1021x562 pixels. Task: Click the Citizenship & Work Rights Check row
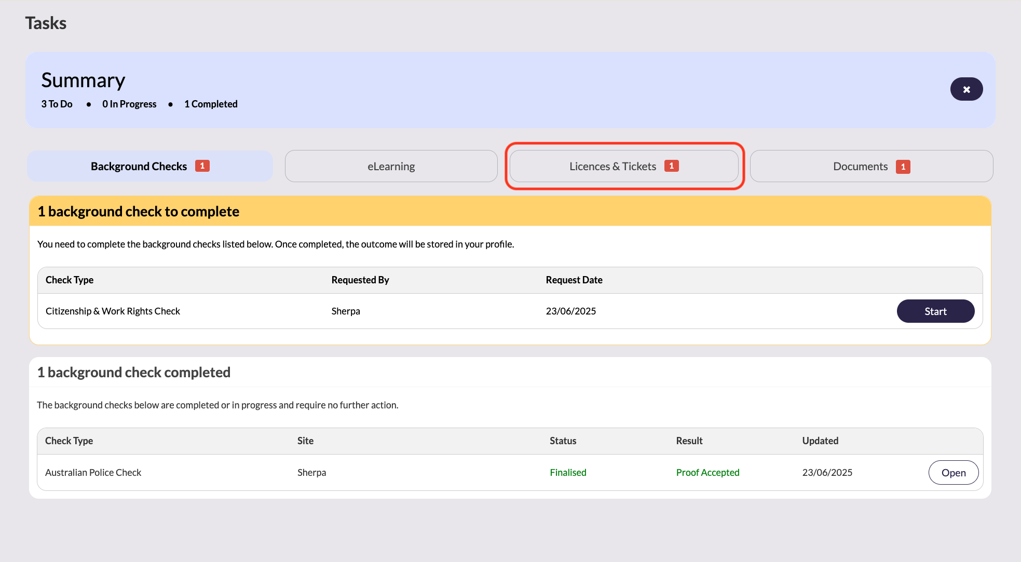click(x=113, y=311)
